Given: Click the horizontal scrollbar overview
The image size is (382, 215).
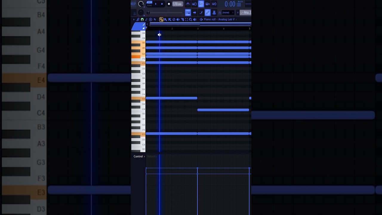Looking at the screenshot, I should [200, 24].
